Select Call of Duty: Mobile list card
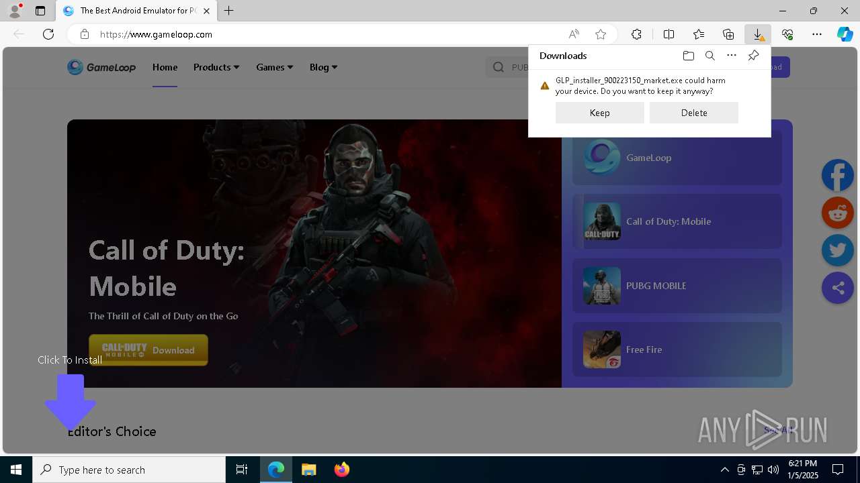The height and width of the screenshot is (483, 860). click(677, 221)
